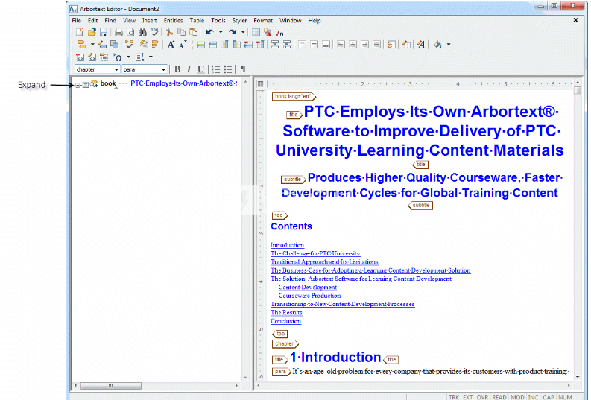Open the Insert Markup dropdown arrow
Viewport: 591px width, 400px height.
pyautogui.click(x=92, y=45)
